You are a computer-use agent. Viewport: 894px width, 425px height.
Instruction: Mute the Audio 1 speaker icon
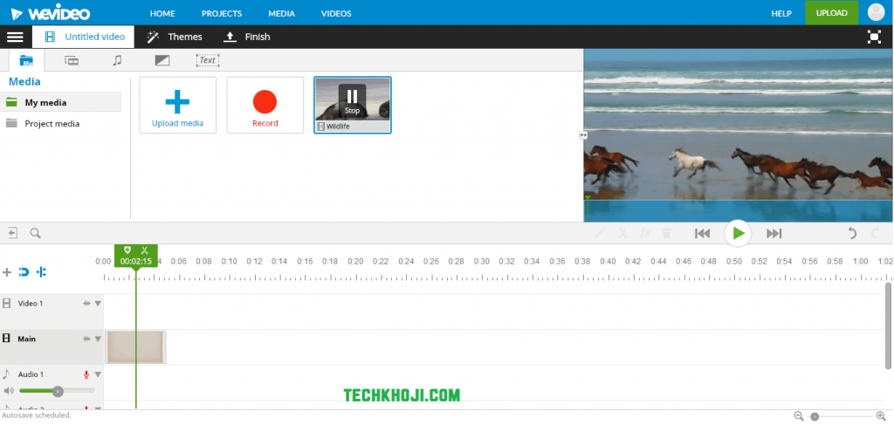pyautogui.click(x=8, y=391)
